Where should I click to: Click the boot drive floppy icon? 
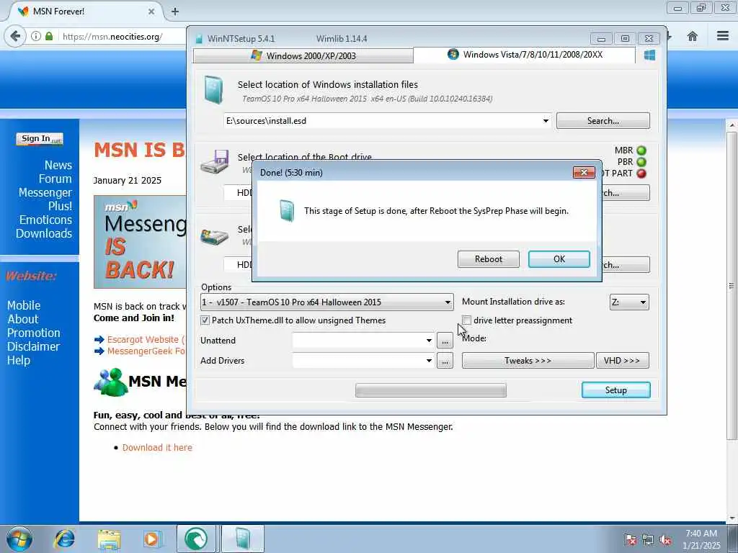tap(215, 162)
